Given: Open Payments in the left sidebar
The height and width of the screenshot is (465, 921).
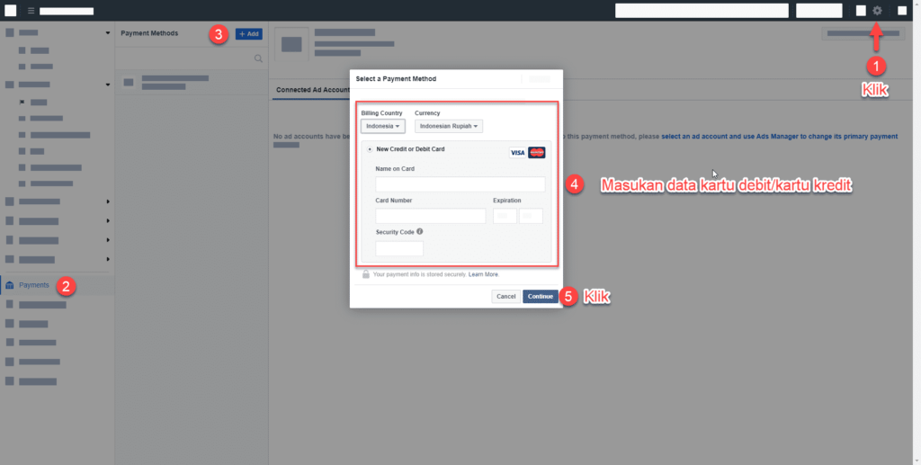Looking at the screenshot, I should (34, 285).
